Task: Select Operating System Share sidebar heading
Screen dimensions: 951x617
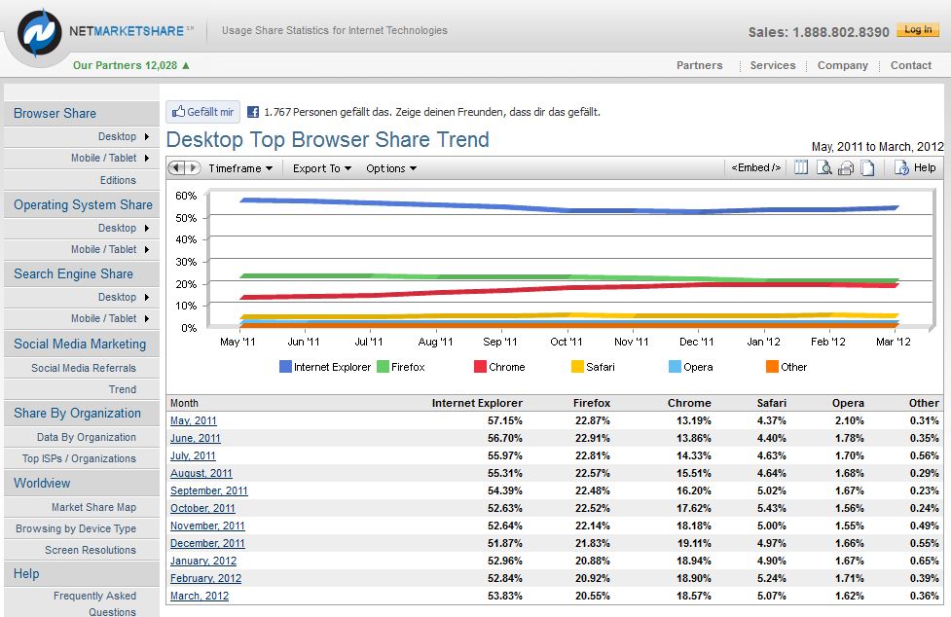Action: coord(83,205)
